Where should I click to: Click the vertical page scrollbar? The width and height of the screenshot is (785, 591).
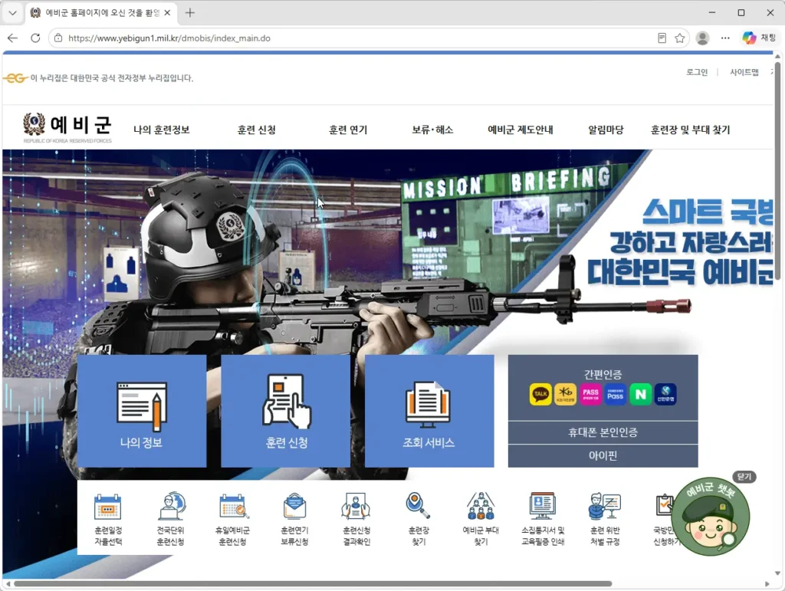pos(777,170)
